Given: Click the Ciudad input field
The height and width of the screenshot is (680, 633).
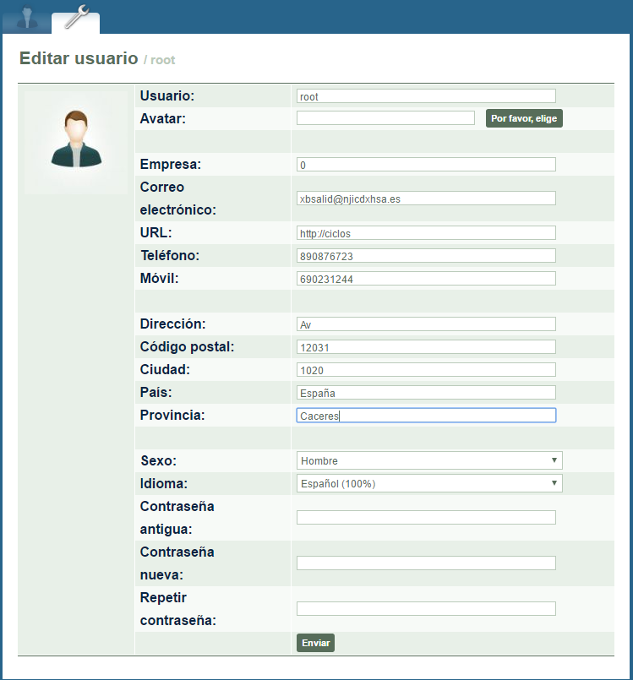Looking at the screenshot, I should (x=426, y=370).
